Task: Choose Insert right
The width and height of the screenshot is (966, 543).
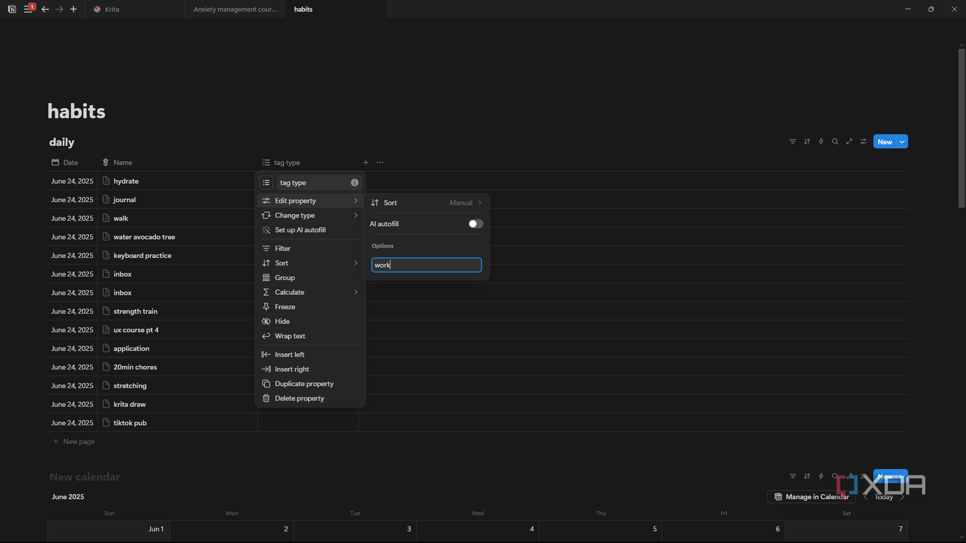Action: coord(310,369)
